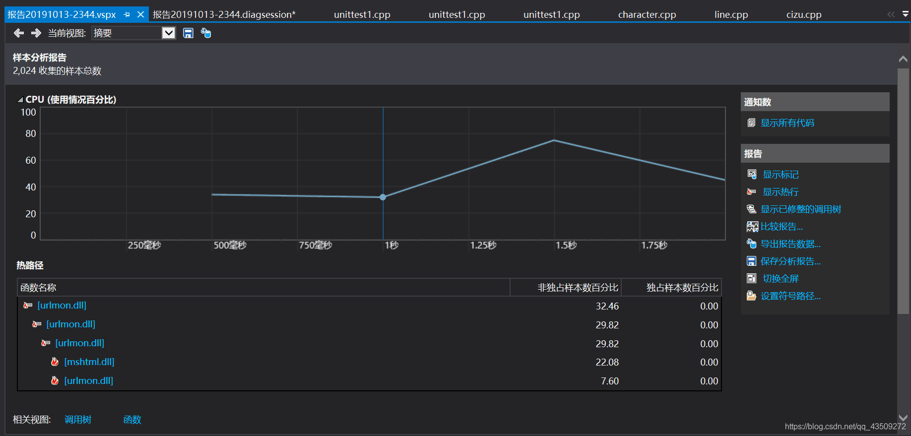
Task: Click the export icon beside 导出报告数据
Action: (x=752, y=244)
